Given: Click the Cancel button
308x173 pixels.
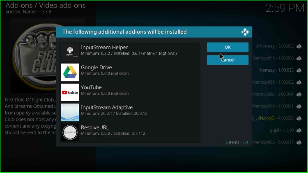Looking at the screenshot, I should coord(228,60).
